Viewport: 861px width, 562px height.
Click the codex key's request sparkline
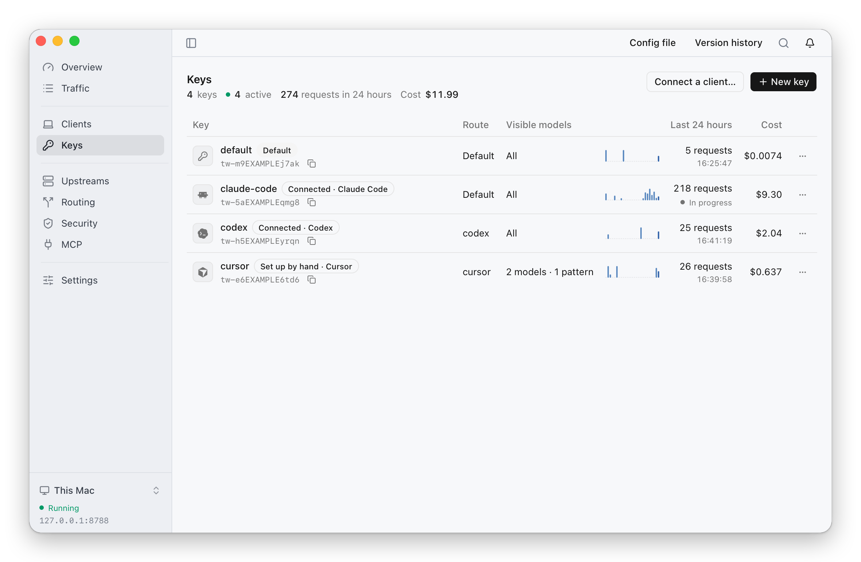click(632, 233)
